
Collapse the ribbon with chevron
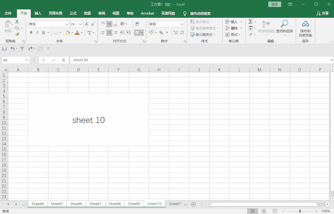tap(331, 42)
